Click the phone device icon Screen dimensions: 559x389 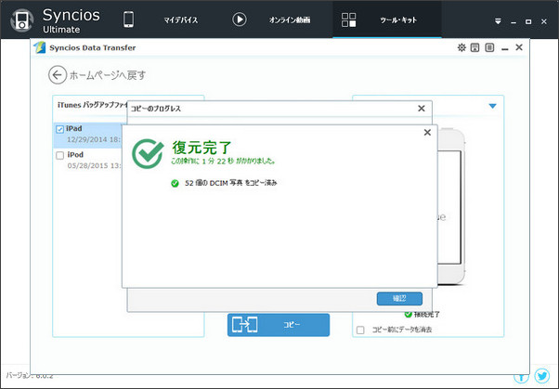point(129,19)
